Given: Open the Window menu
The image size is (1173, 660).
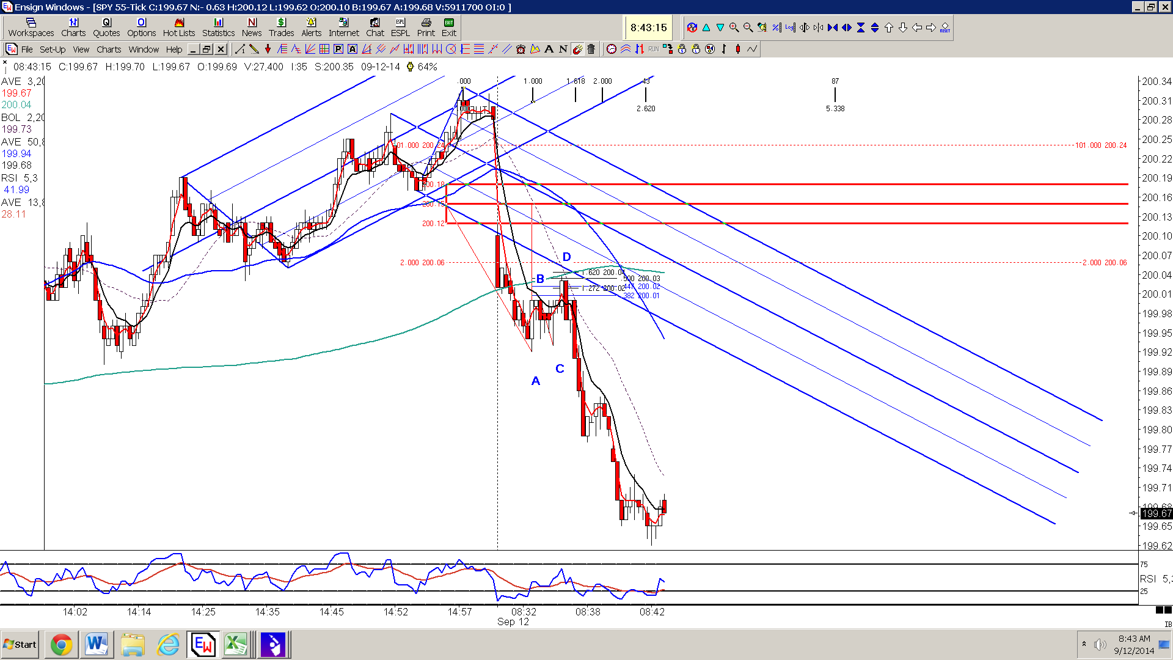Looking at the screenshot, I should click(144, 50).
